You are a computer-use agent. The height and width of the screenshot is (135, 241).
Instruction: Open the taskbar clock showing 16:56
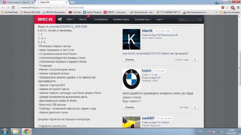click(x=231, y=132)
